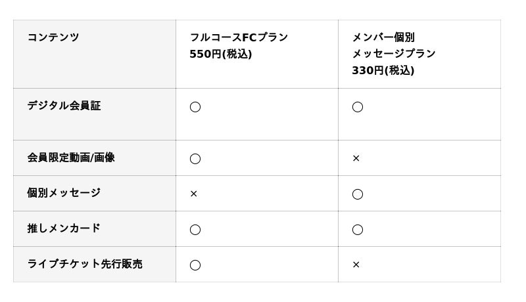Click the circle for メッセージプラン 個別メッセージ

[357, 194]
